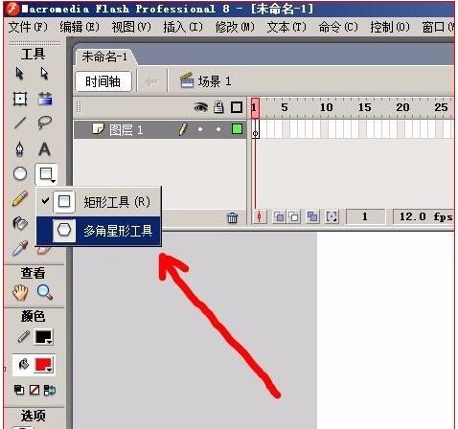Screen dimensions: 458x429
Task: Toggle Edit Multiple Frames button
Action: pos(312,217)
